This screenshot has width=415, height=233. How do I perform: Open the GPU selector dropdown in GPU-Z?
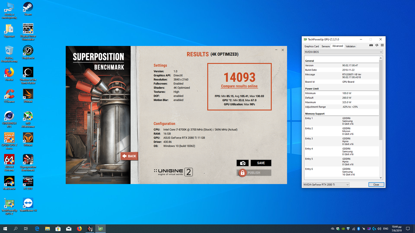coord(326,184)
